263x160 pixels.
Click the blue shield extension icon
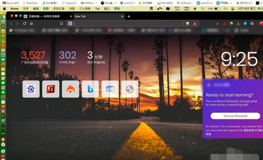click(x=245, y=23)
